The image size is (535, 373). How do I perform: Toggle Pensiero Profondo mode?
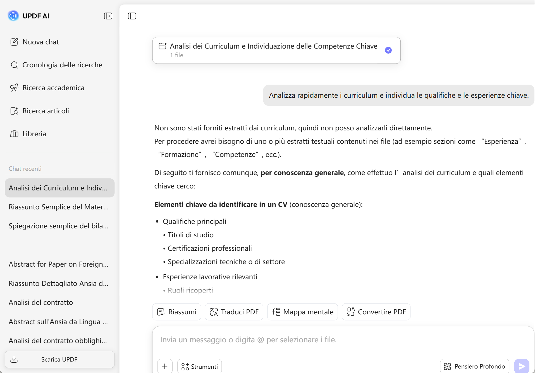474,366
